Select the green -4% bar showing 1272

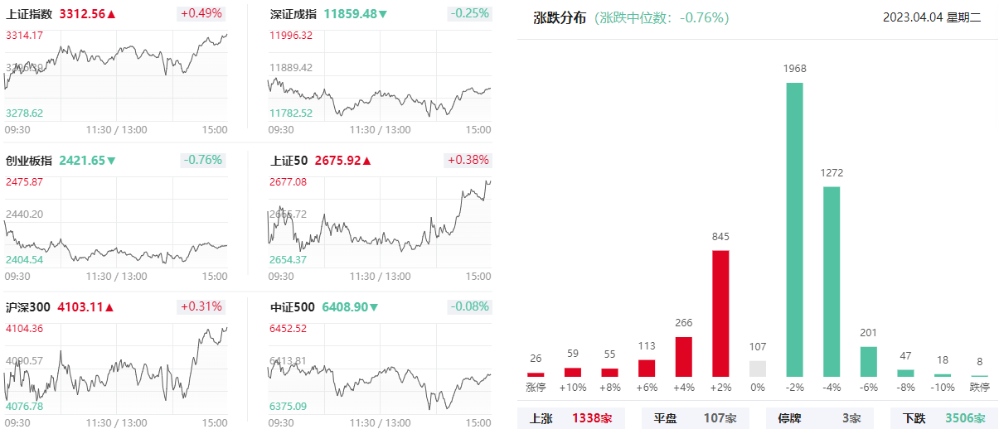click(x=832, y=282)
